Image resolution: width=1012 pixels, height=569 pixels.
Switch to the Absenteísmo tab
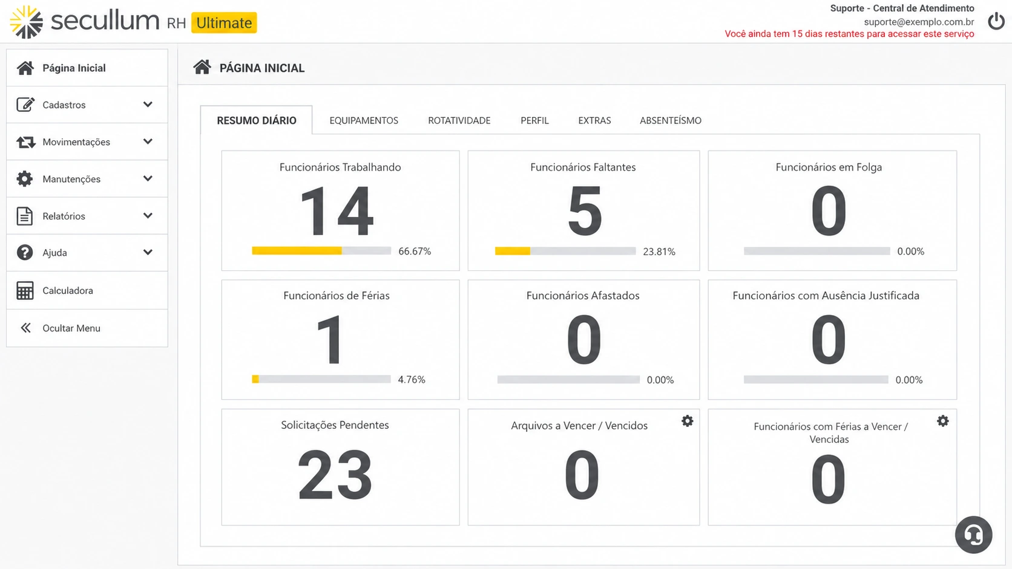pyautogui.click(x=671, y=120)
